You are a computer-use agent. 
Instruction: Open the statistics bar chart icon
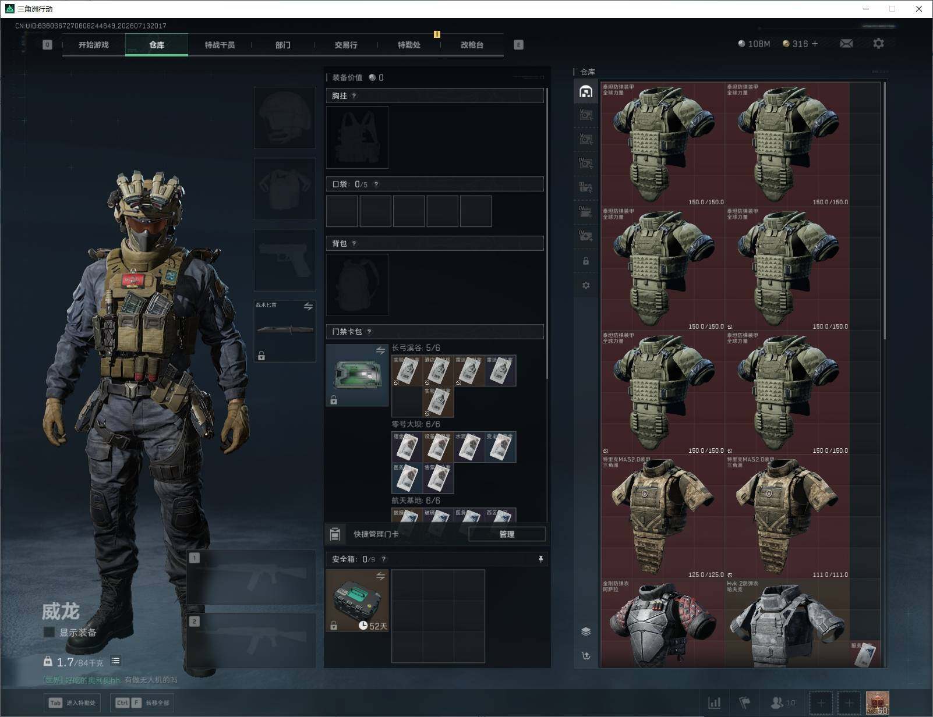tap(715, 703)
